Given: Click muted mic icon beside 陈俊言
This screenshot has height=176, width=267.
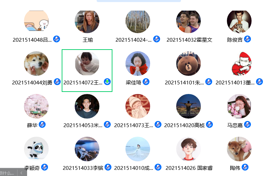Looking at the screenshot, I should pos(247,39).
